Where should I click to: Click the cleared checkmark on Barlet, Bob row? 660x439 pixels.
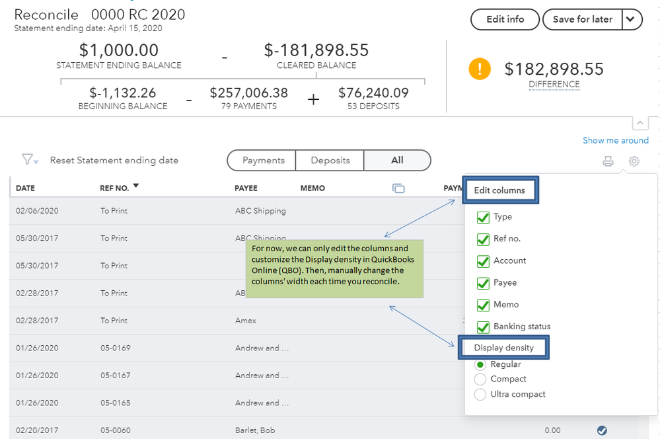click(x=602, y=430)
